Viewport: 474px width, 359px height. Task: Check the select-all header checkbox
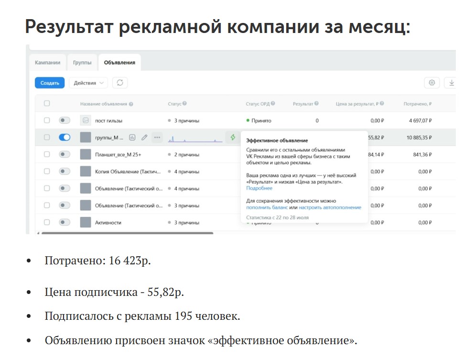click(x=47, y=103)
